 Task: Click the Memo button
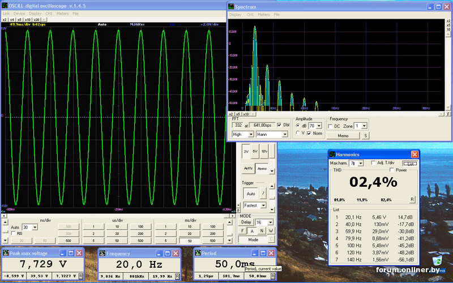click(344, 136)
